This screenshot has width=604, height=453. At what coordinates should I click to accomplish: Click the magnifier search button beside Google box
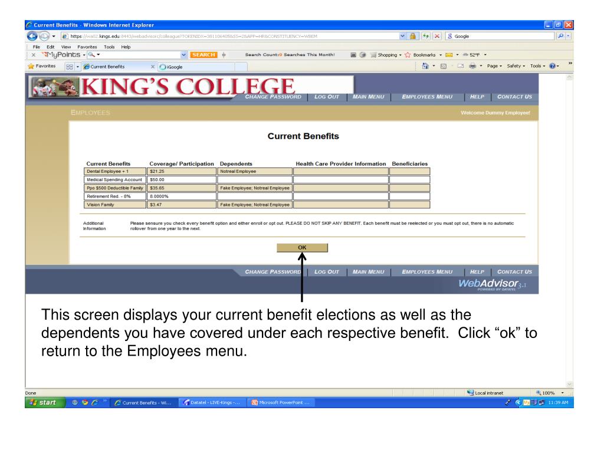coord(561,36)
